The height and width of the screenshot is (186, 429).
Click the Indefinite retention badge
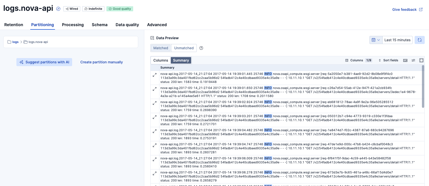pos(93,9)
